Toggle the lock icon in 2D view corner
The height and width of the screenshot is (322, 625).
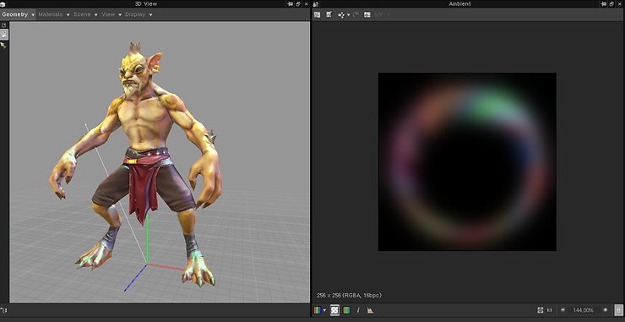tap(619, 310)
